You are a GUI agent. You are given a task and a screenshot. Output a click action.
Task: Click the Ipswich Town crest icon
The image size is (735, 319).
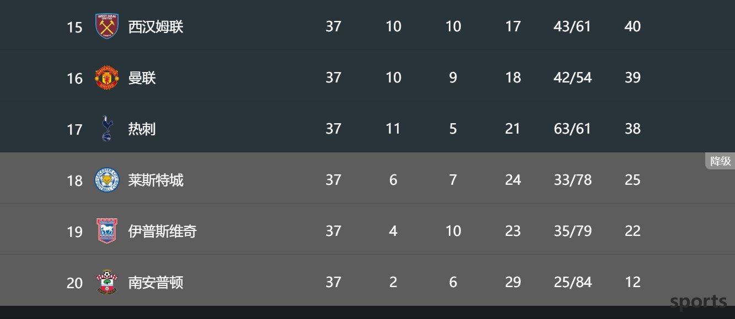(107, 231)
